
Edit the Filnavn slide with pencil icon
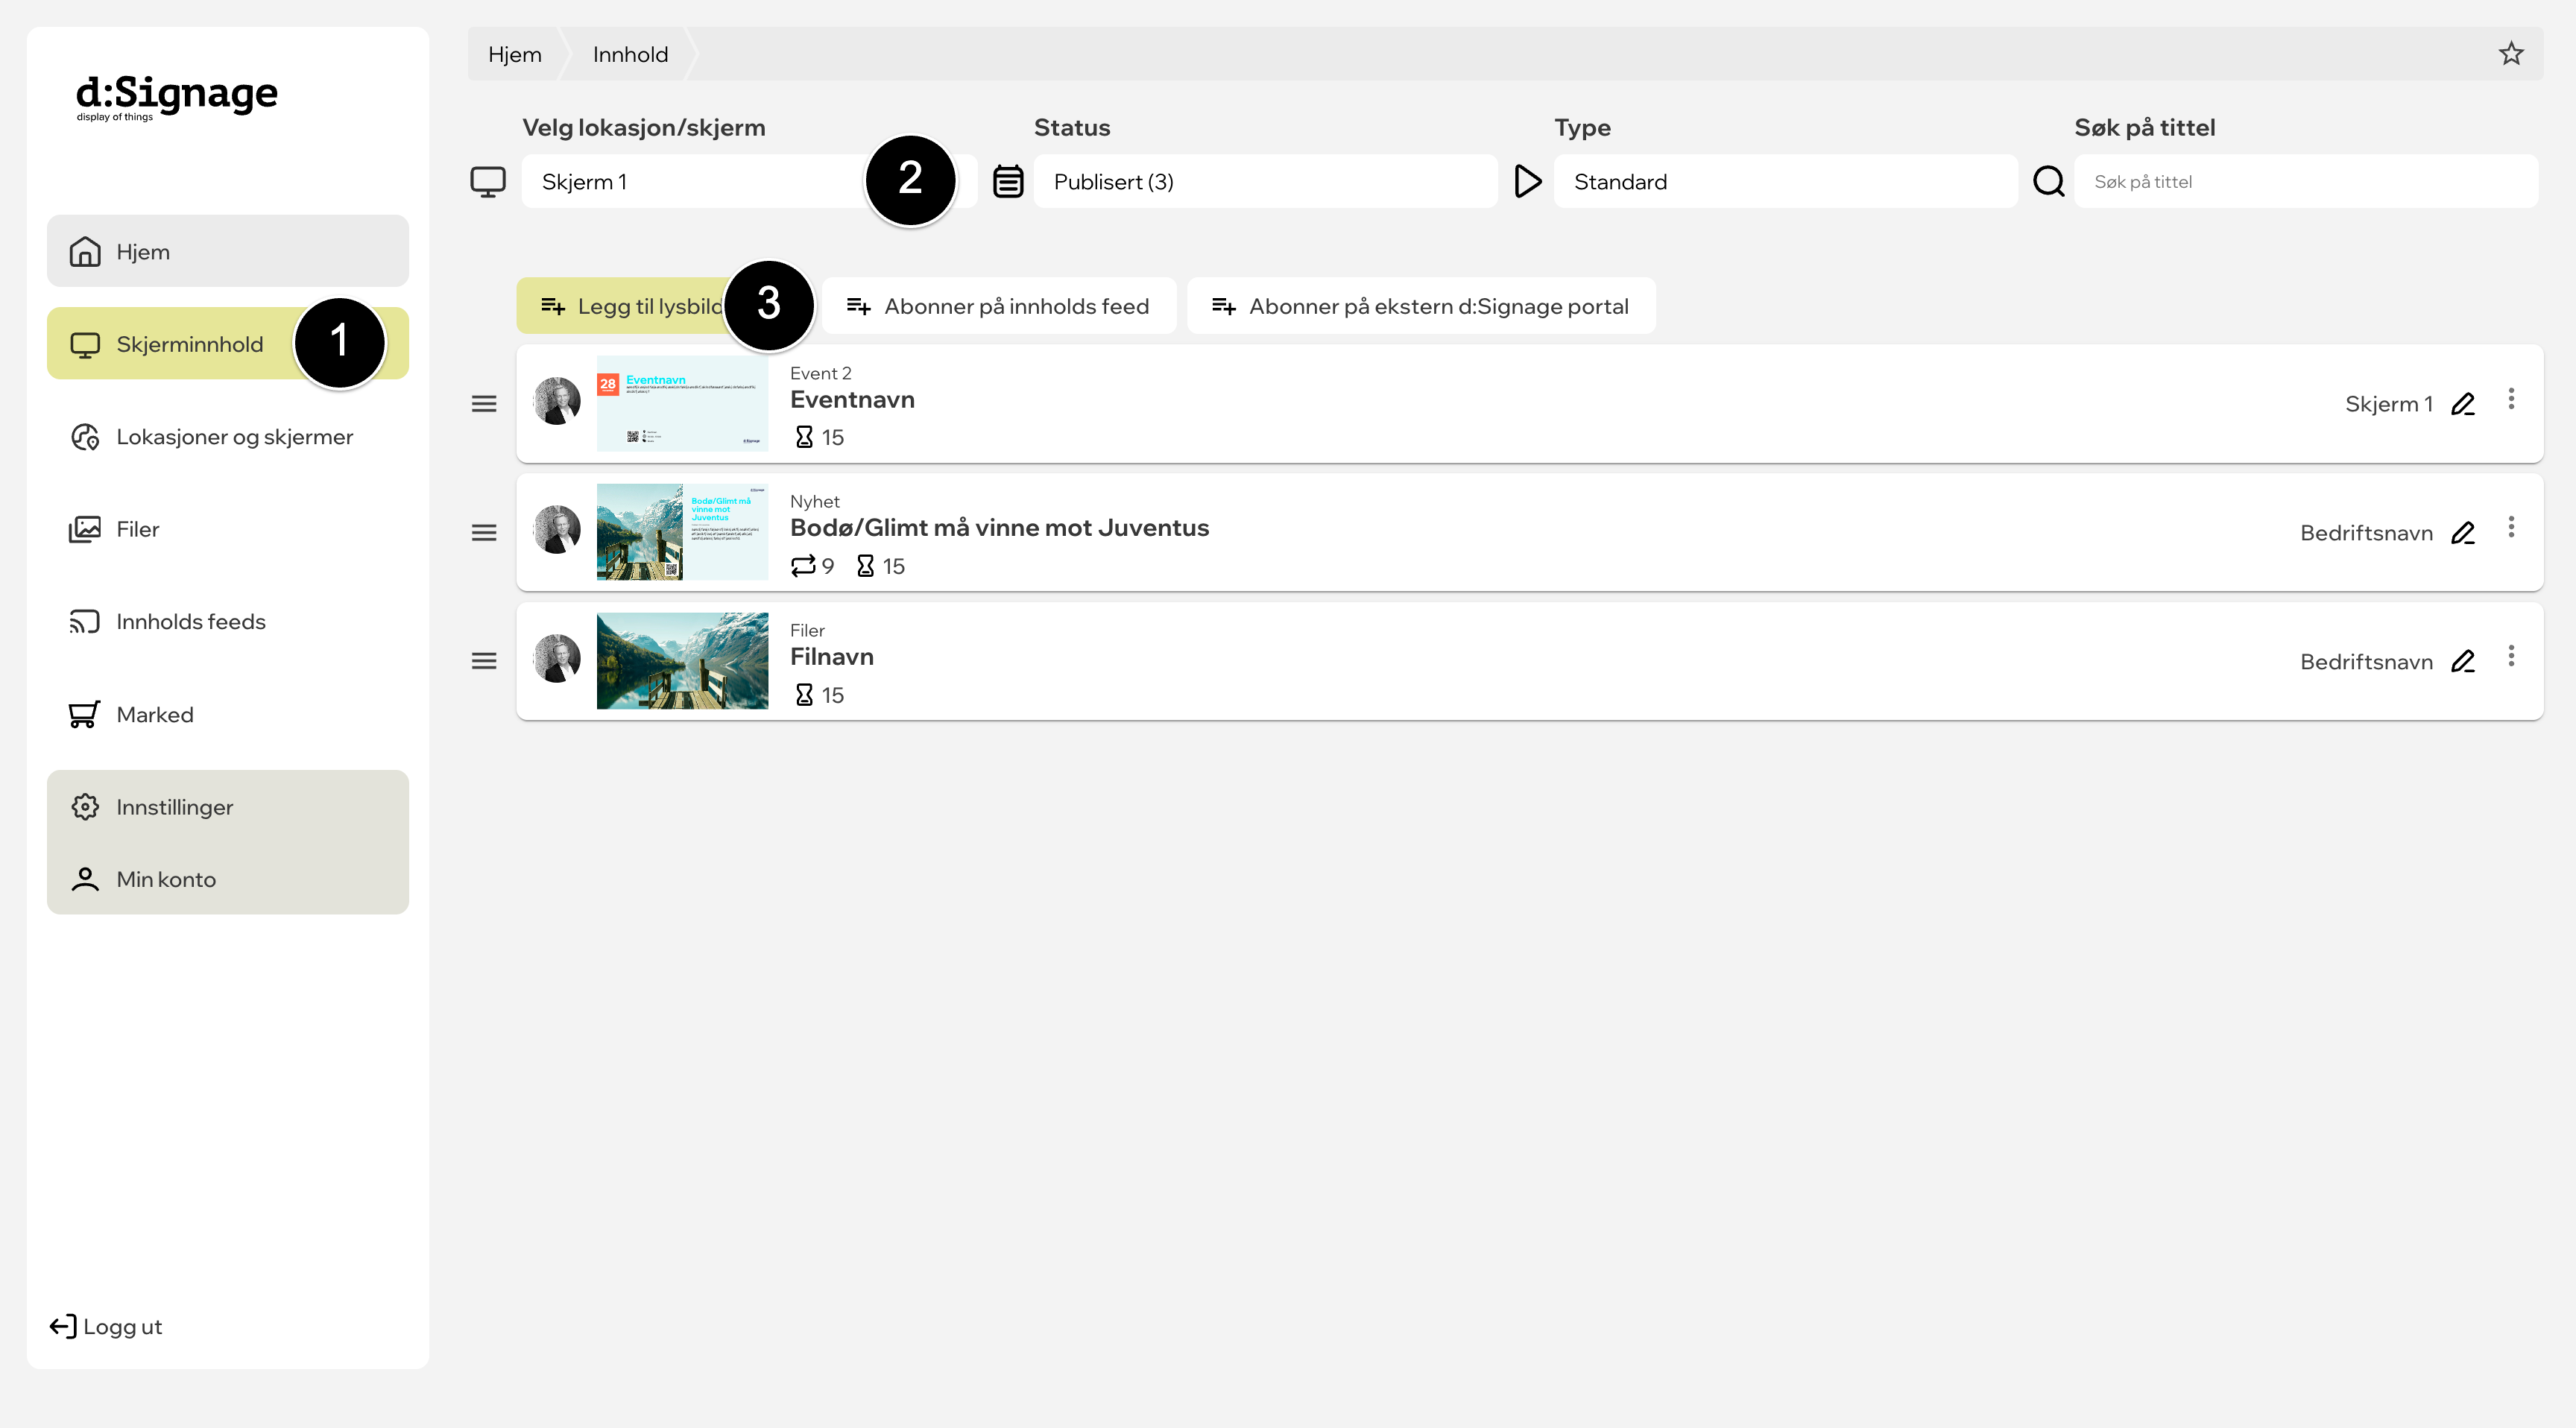tap(2463, 661)
